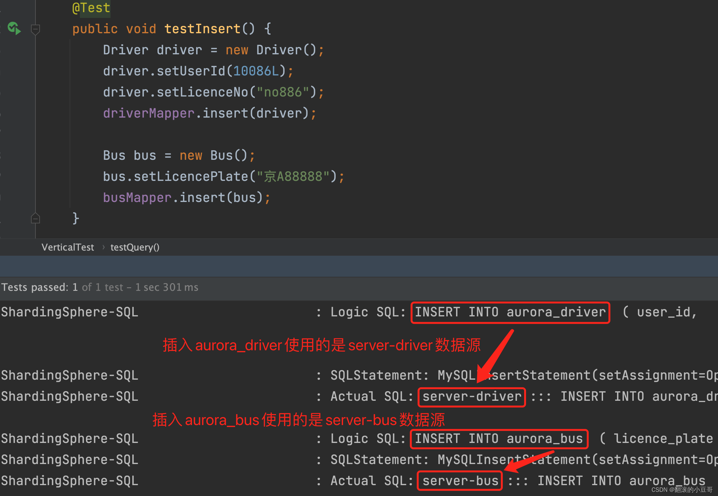
Task: Click the 10086L value in setUserId call
Action: (256, 71)
